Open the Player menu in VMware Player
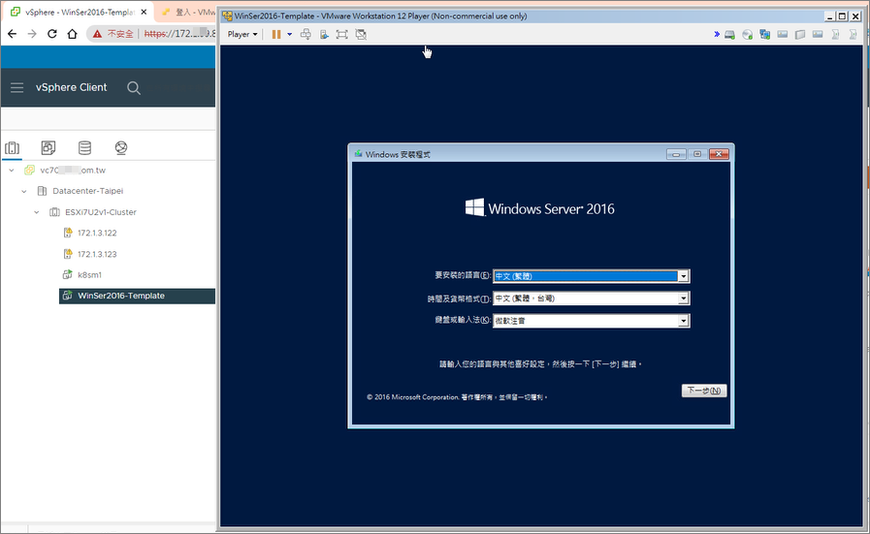 (242, 34)
